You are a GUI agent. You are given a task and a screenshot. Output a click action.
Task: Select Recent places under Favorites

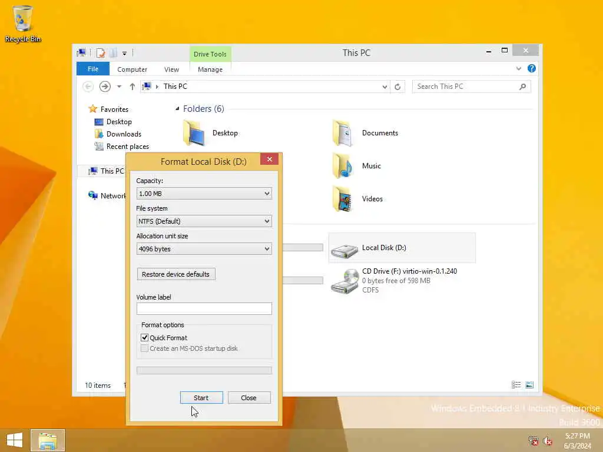click(x=127, y=147)
